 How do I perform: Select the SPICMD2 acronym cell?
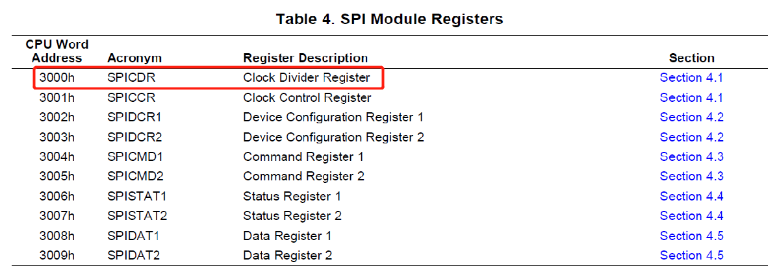point(135,176)
